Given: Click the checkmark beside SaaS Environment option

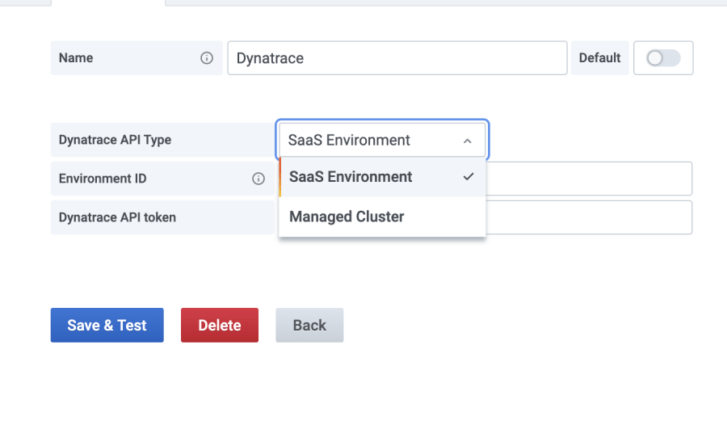Looking at the screenshot, I should pos(469,177).
